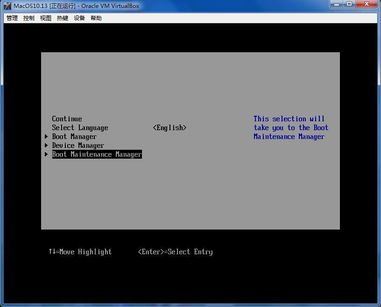Close the VirtualBox window
This screenshot has width=381, height=307.
pos(367,4)
